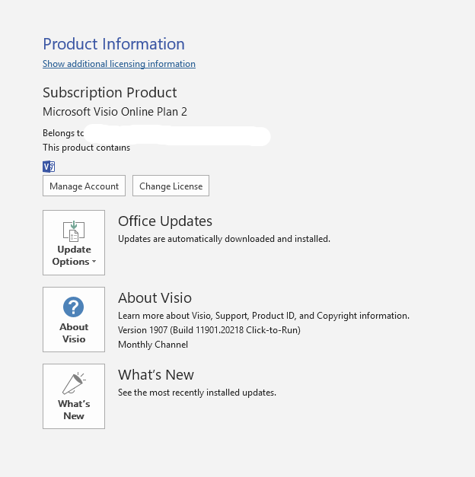Select the Subscription Product heading
Screen dimensions: 475x477
pos(110,93)
